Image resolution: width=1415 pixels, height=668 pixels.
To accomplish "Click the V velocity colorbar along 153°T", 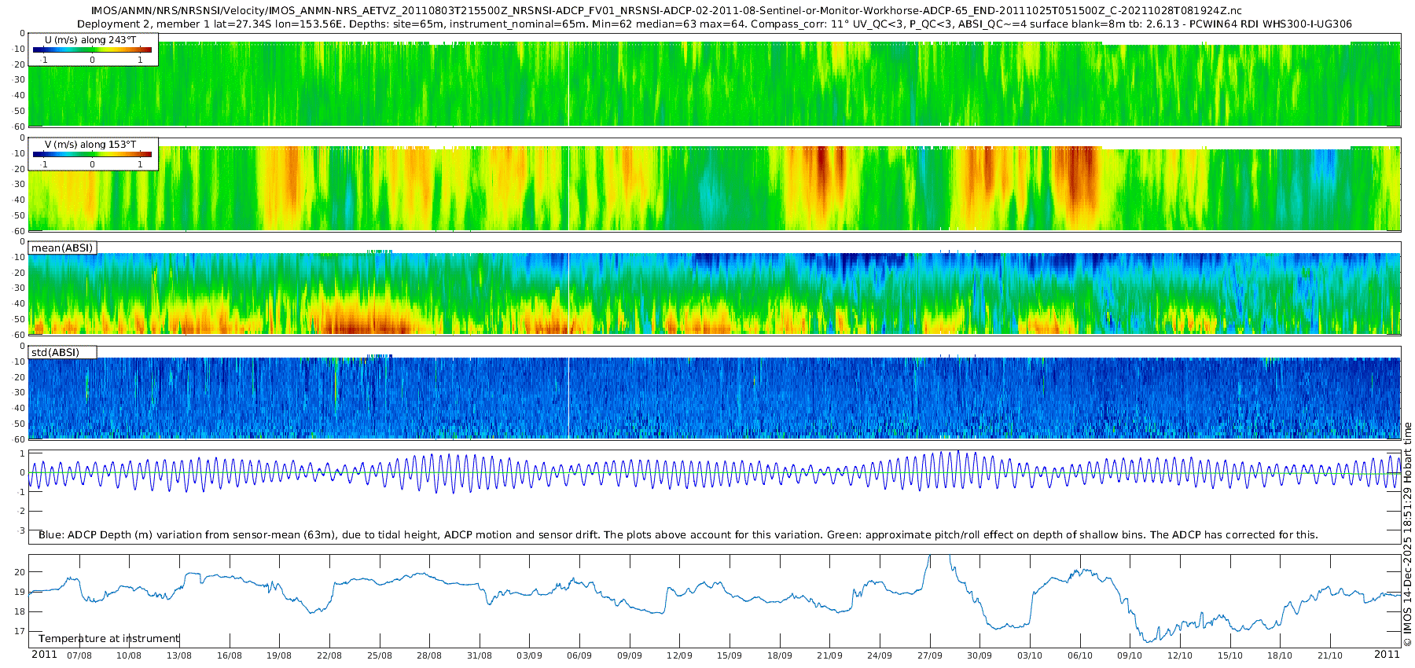I will 92,155.
